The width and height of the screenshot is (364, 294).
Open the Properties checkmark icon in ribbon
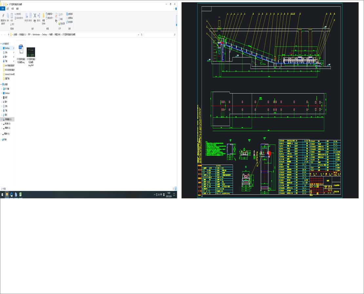pyautogui.click(x=56, y=15)
